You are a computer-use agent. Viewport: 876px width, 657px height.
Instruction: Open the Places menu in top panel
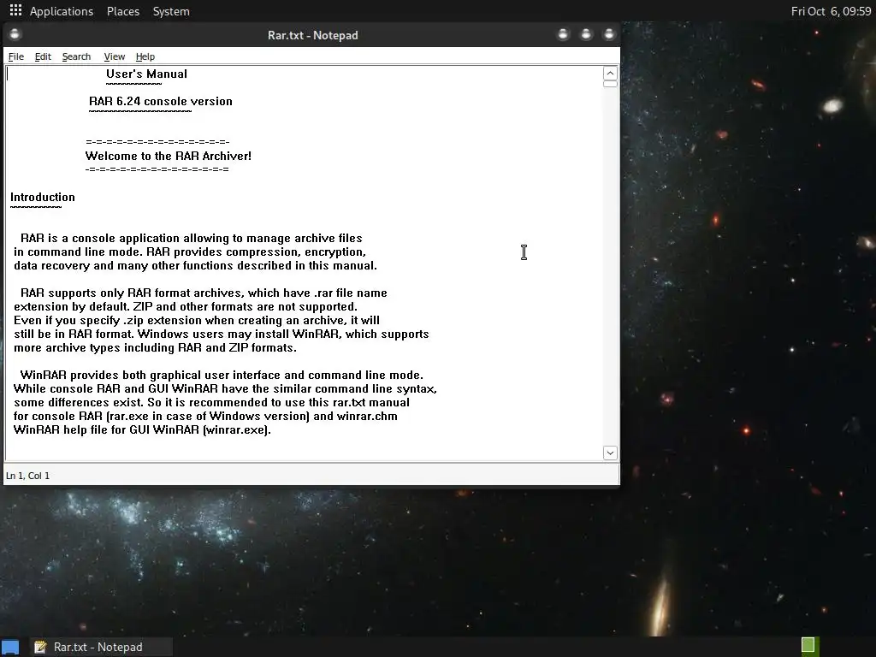123,11
